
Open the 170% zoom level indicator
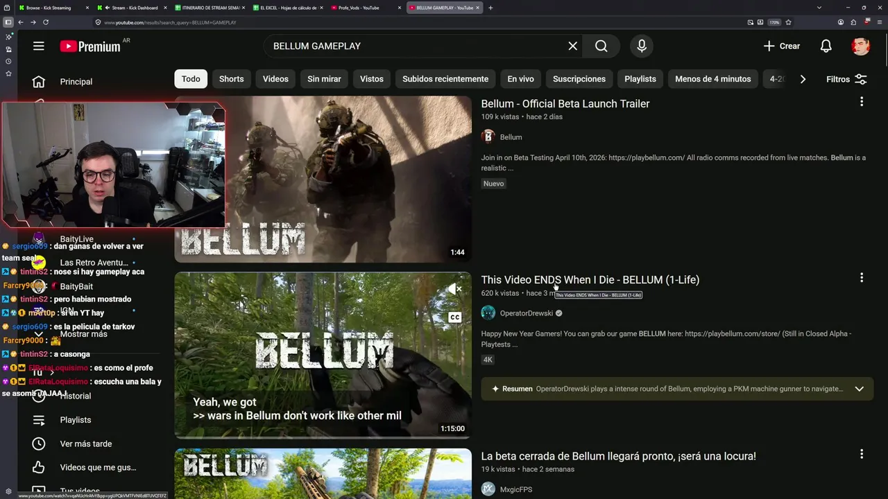[x=774, y=22]
